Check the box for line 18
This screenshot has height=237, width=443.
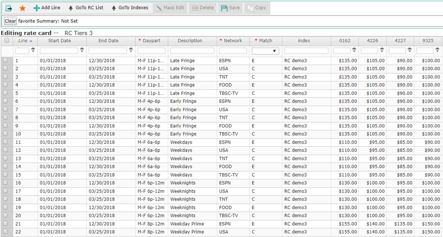click(5, 199)
